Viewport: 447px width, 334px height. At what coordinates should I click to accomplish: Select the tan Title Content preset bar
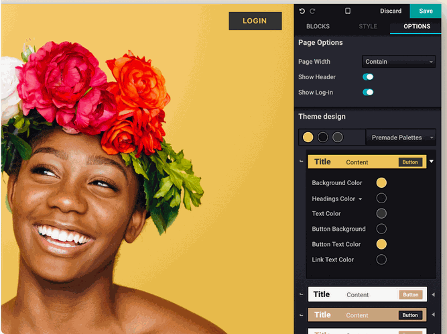click(367, 315)
